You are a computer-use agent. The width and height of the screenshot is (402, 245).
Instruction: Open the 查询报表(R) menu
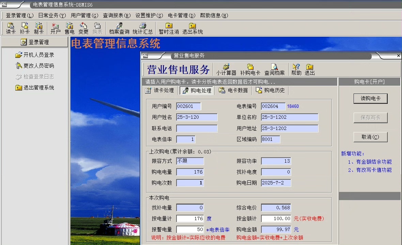coord(117,15)
